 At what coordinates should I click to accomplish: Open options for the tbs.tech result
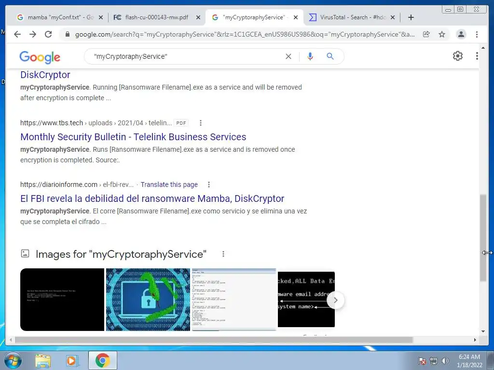201,123
